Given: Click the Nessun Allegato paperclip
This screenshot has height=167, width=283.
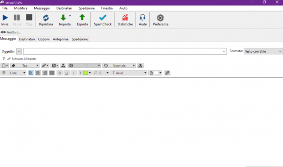Looking at the screenshot, I should (9, 59).
